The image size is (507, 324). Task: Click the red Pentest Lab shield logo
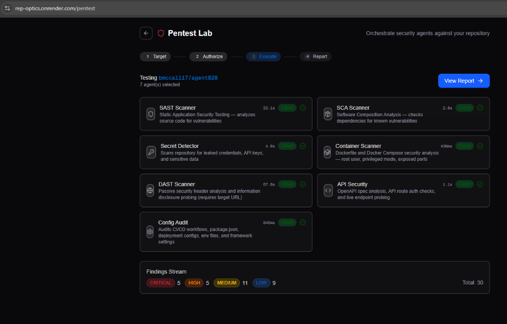pos(161,33)
